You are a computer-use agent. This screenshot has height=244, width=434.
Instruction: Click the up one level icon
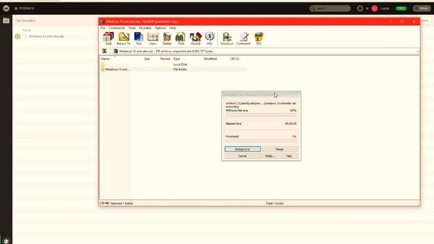click(104, 51)
